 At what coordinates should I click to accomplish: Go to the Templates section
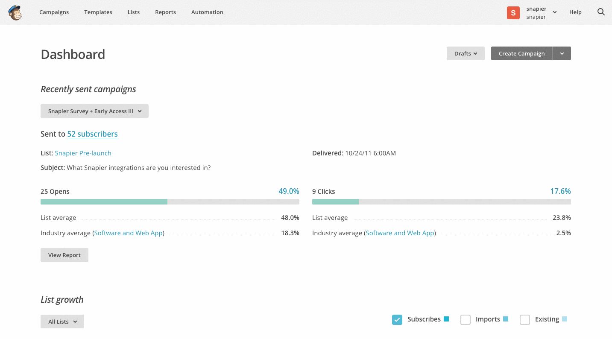coord(98,12)
